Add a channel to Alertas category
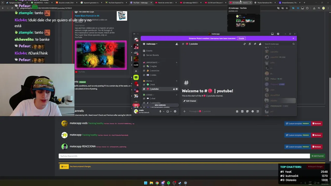This screenshot has height=186, width=331. pos(177,81)
